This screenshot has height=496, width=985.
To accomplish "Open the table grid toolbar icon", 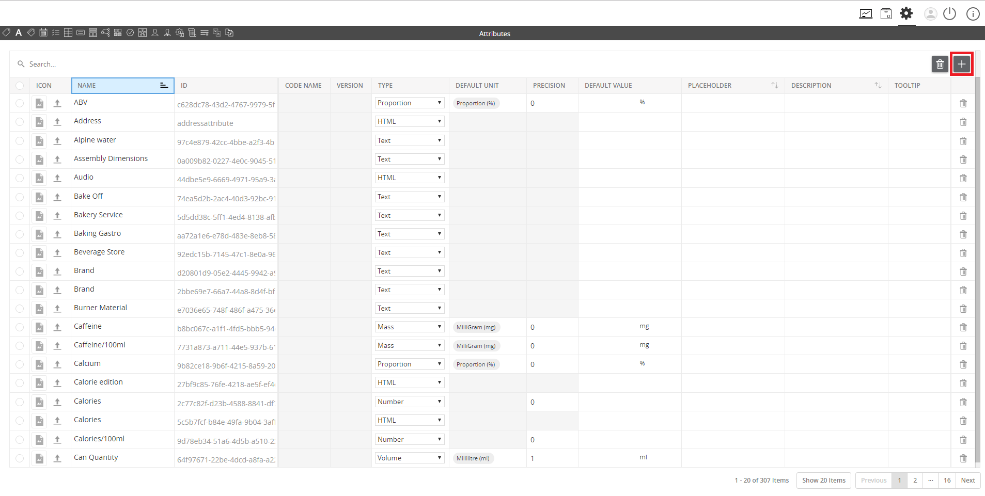I will pos(68,33).
